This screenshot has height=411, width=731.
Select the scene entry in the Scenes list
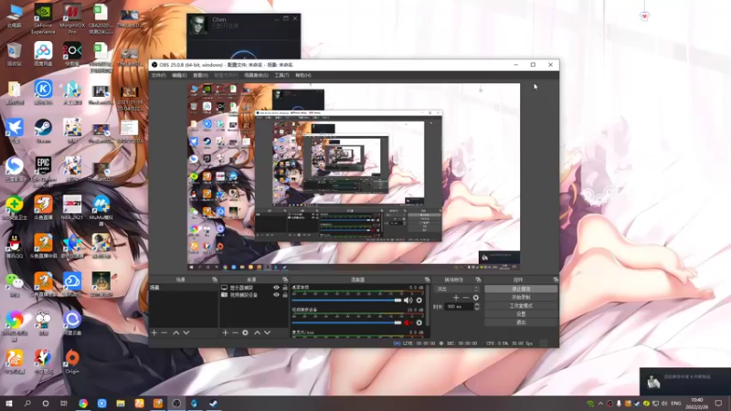click(184, 288)
